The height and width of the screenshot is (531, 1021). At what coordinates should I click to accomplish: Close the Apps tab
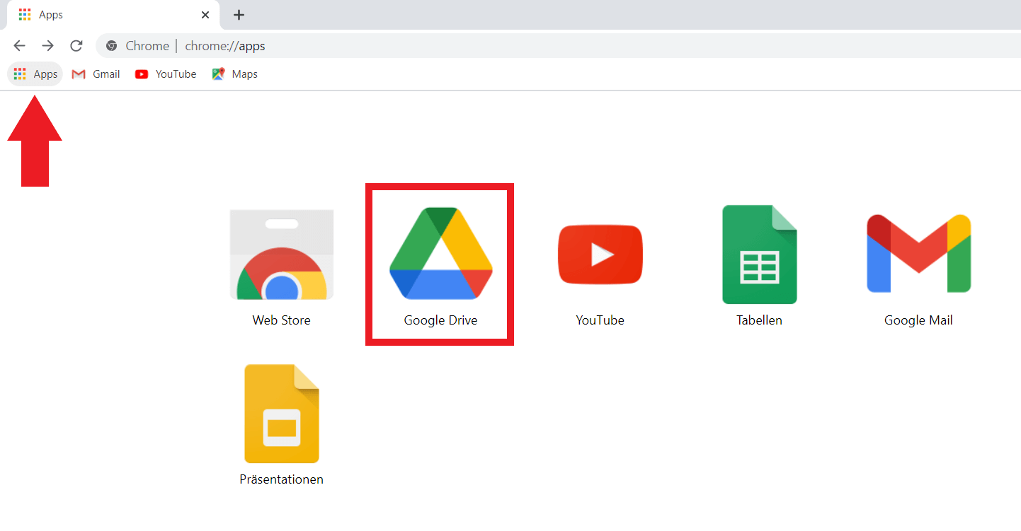point(205,15)
